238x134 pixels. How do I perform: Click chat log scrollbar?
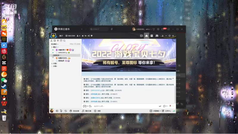point(175,94)
